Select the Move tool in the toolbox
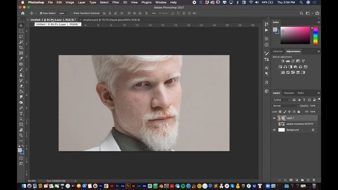Screen dimensions: 338x190 (x=21, y=26)
